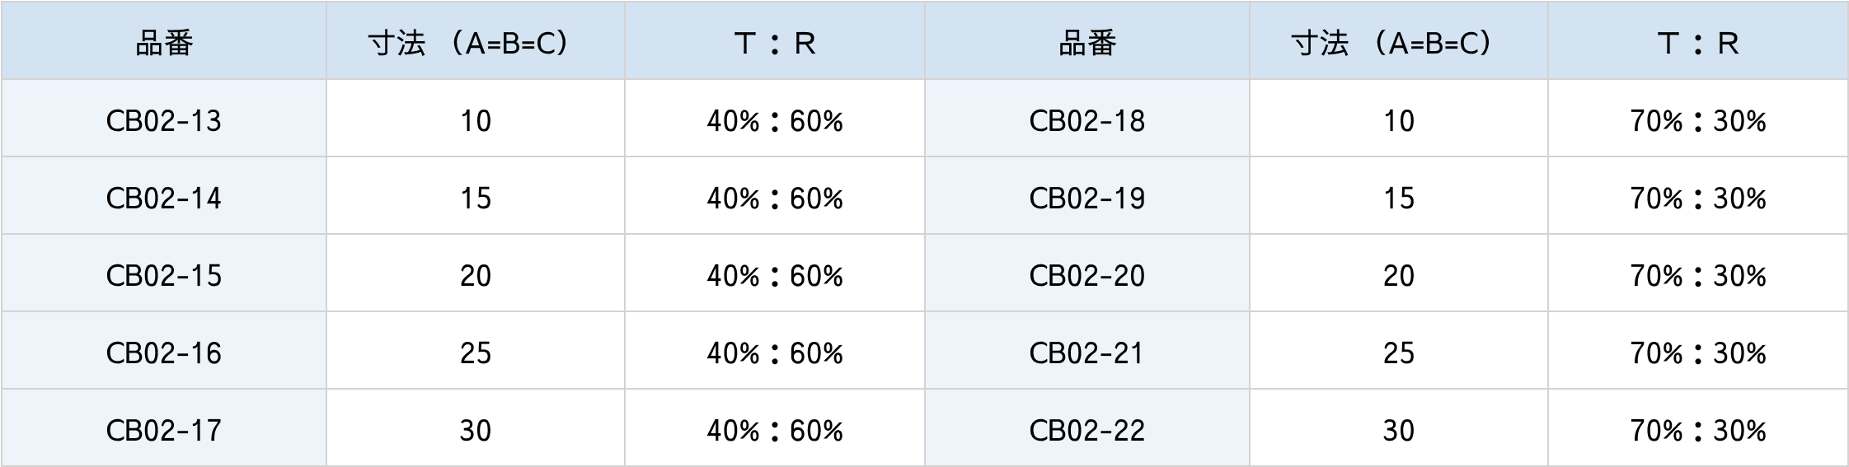Click the CB02-17 part number
Screen dimensions: 1849x467
tap(164, 430)
